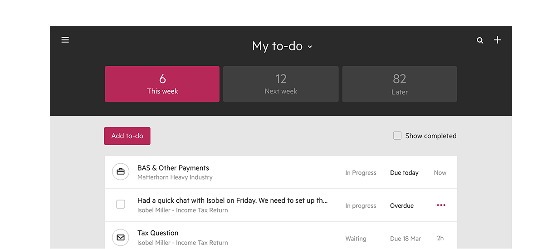
Task: Click the envelope icon for Tax Question
Action: (121, 237)
